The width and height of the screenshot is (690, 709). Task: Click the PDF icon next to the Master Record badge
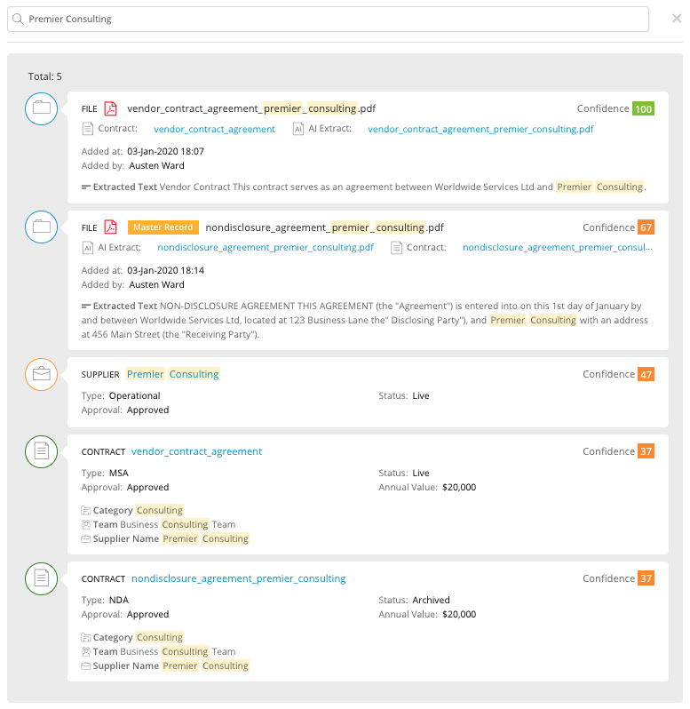click(111, 227)
